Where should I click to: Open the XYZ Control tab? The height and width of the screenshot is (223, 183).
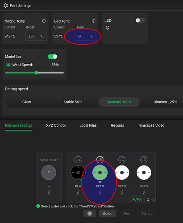pos(56,125)
